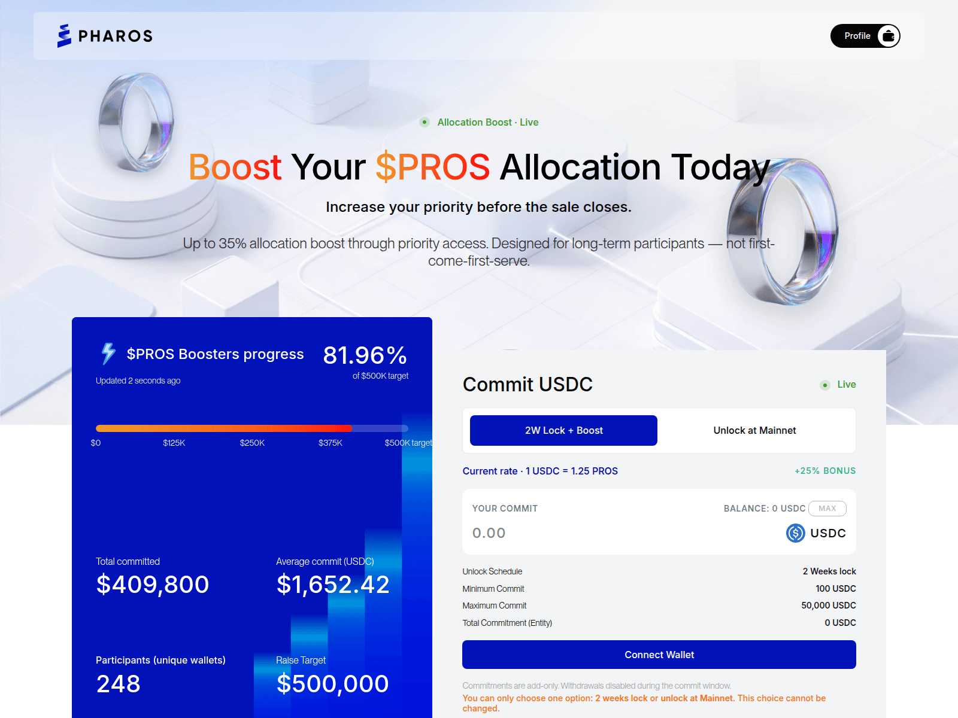Click the +25% BONUS label
Viewport: 958px width, 718px height.
pos(825,471)
